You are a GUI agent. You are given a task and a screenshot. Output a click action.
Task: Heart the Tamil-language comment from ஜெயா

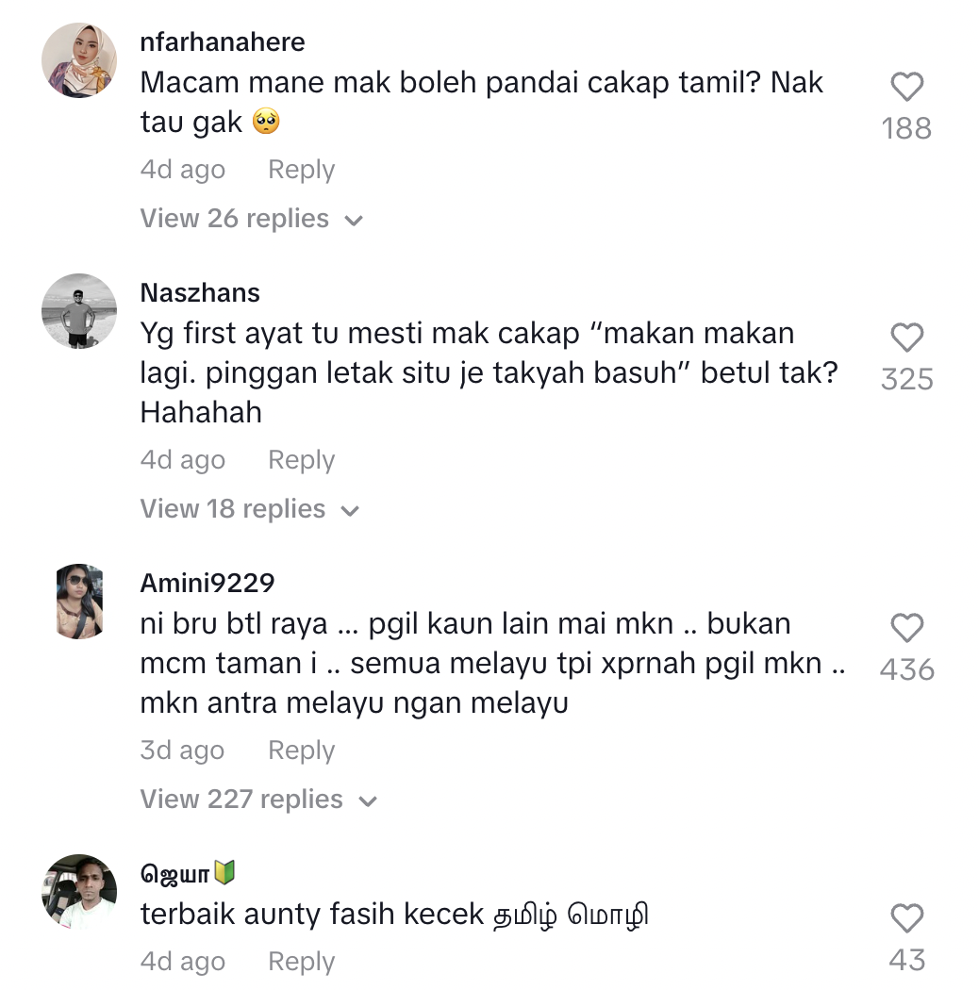(x=906, y=918)
